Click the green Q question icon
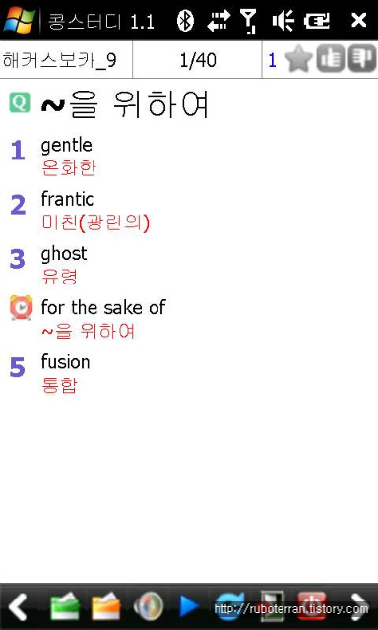Image resolution: width=378 pixels, height=630 pixels. [20, 102]
